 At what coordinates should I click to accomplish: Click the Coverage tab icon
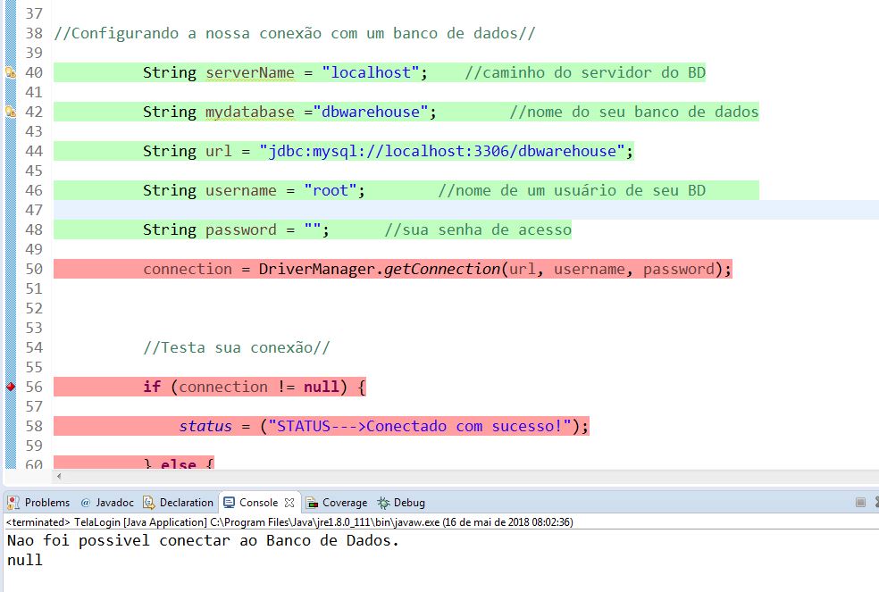pyautogui.click(x=312, y=503)
